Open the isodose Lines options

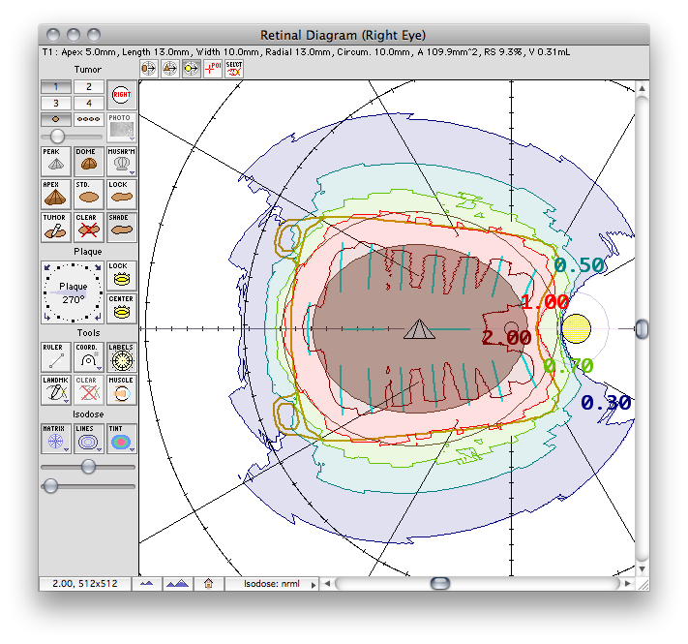[x=89, y=438]
